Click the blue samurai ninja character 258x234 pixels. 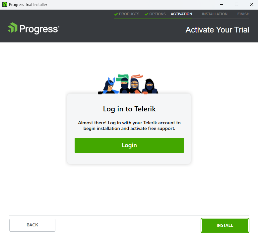click(x=109, y=86)
